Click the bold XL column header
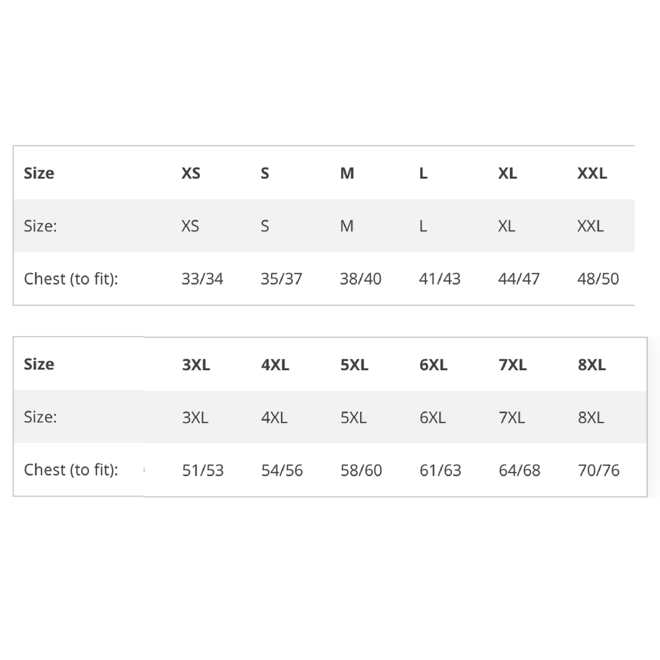This screenshot has height=660, width=660. [x=507, y=173]
